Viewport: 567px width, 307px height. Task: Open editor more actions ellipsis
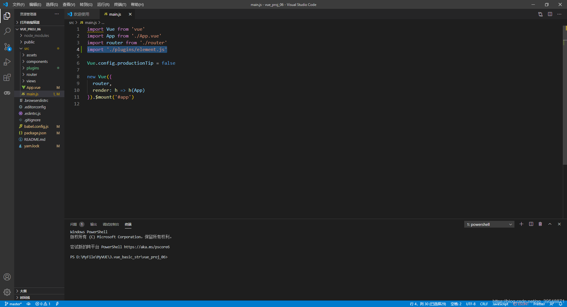coord(559,14)
